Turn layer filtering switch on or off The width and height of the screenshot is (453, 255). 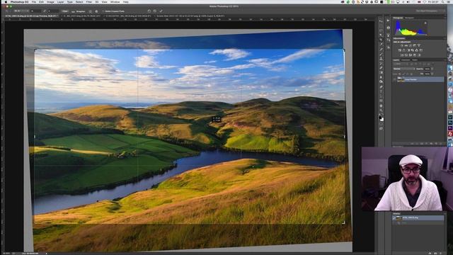point(433,64)
